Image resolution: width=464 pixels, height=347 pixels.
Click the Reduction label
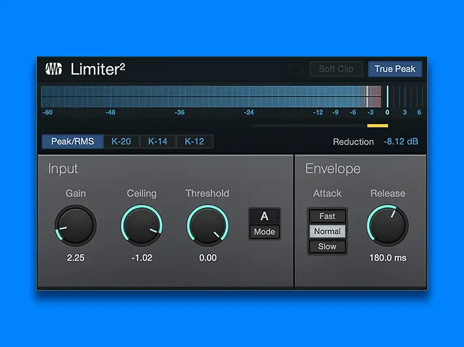pyautogui.click(x=353, y=142)
